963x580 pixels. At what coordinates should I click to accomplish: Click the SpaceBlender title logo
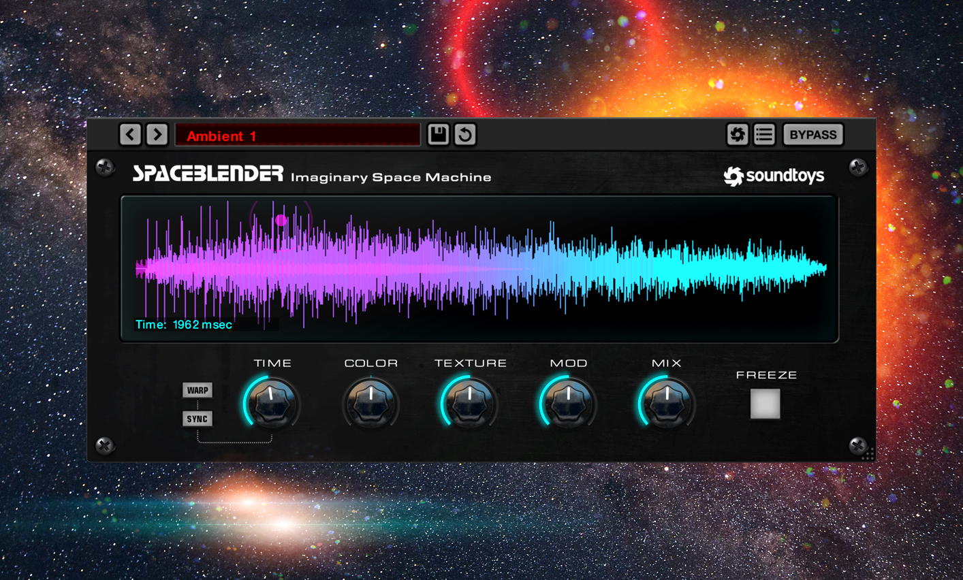click(x=208, y=174)
